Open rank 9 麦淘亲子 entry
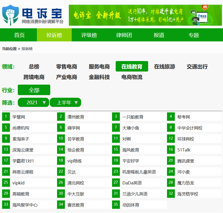223x213 pixels. pos(29,139)
